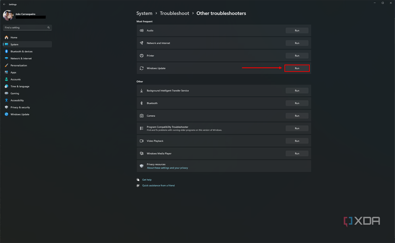Open Time & language settings
The height and width of the screenshot is (243, 395).
[27, 86]
